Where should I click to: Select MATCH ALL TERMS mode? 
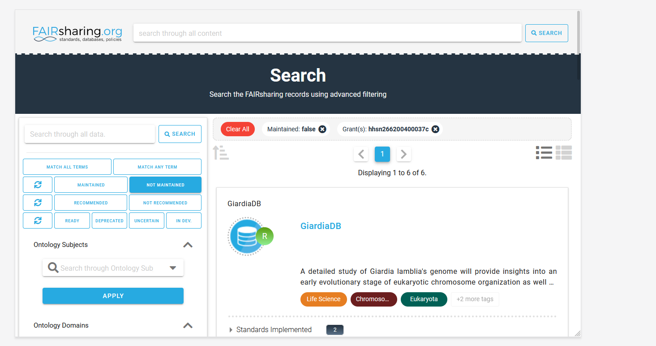[67, 166]
